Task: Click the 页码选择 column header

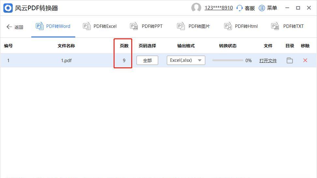Action: coord(147,46)
